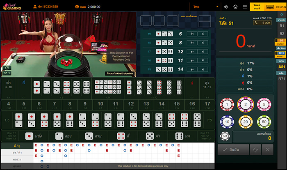Switch to table B1

[x=282, y=26]
